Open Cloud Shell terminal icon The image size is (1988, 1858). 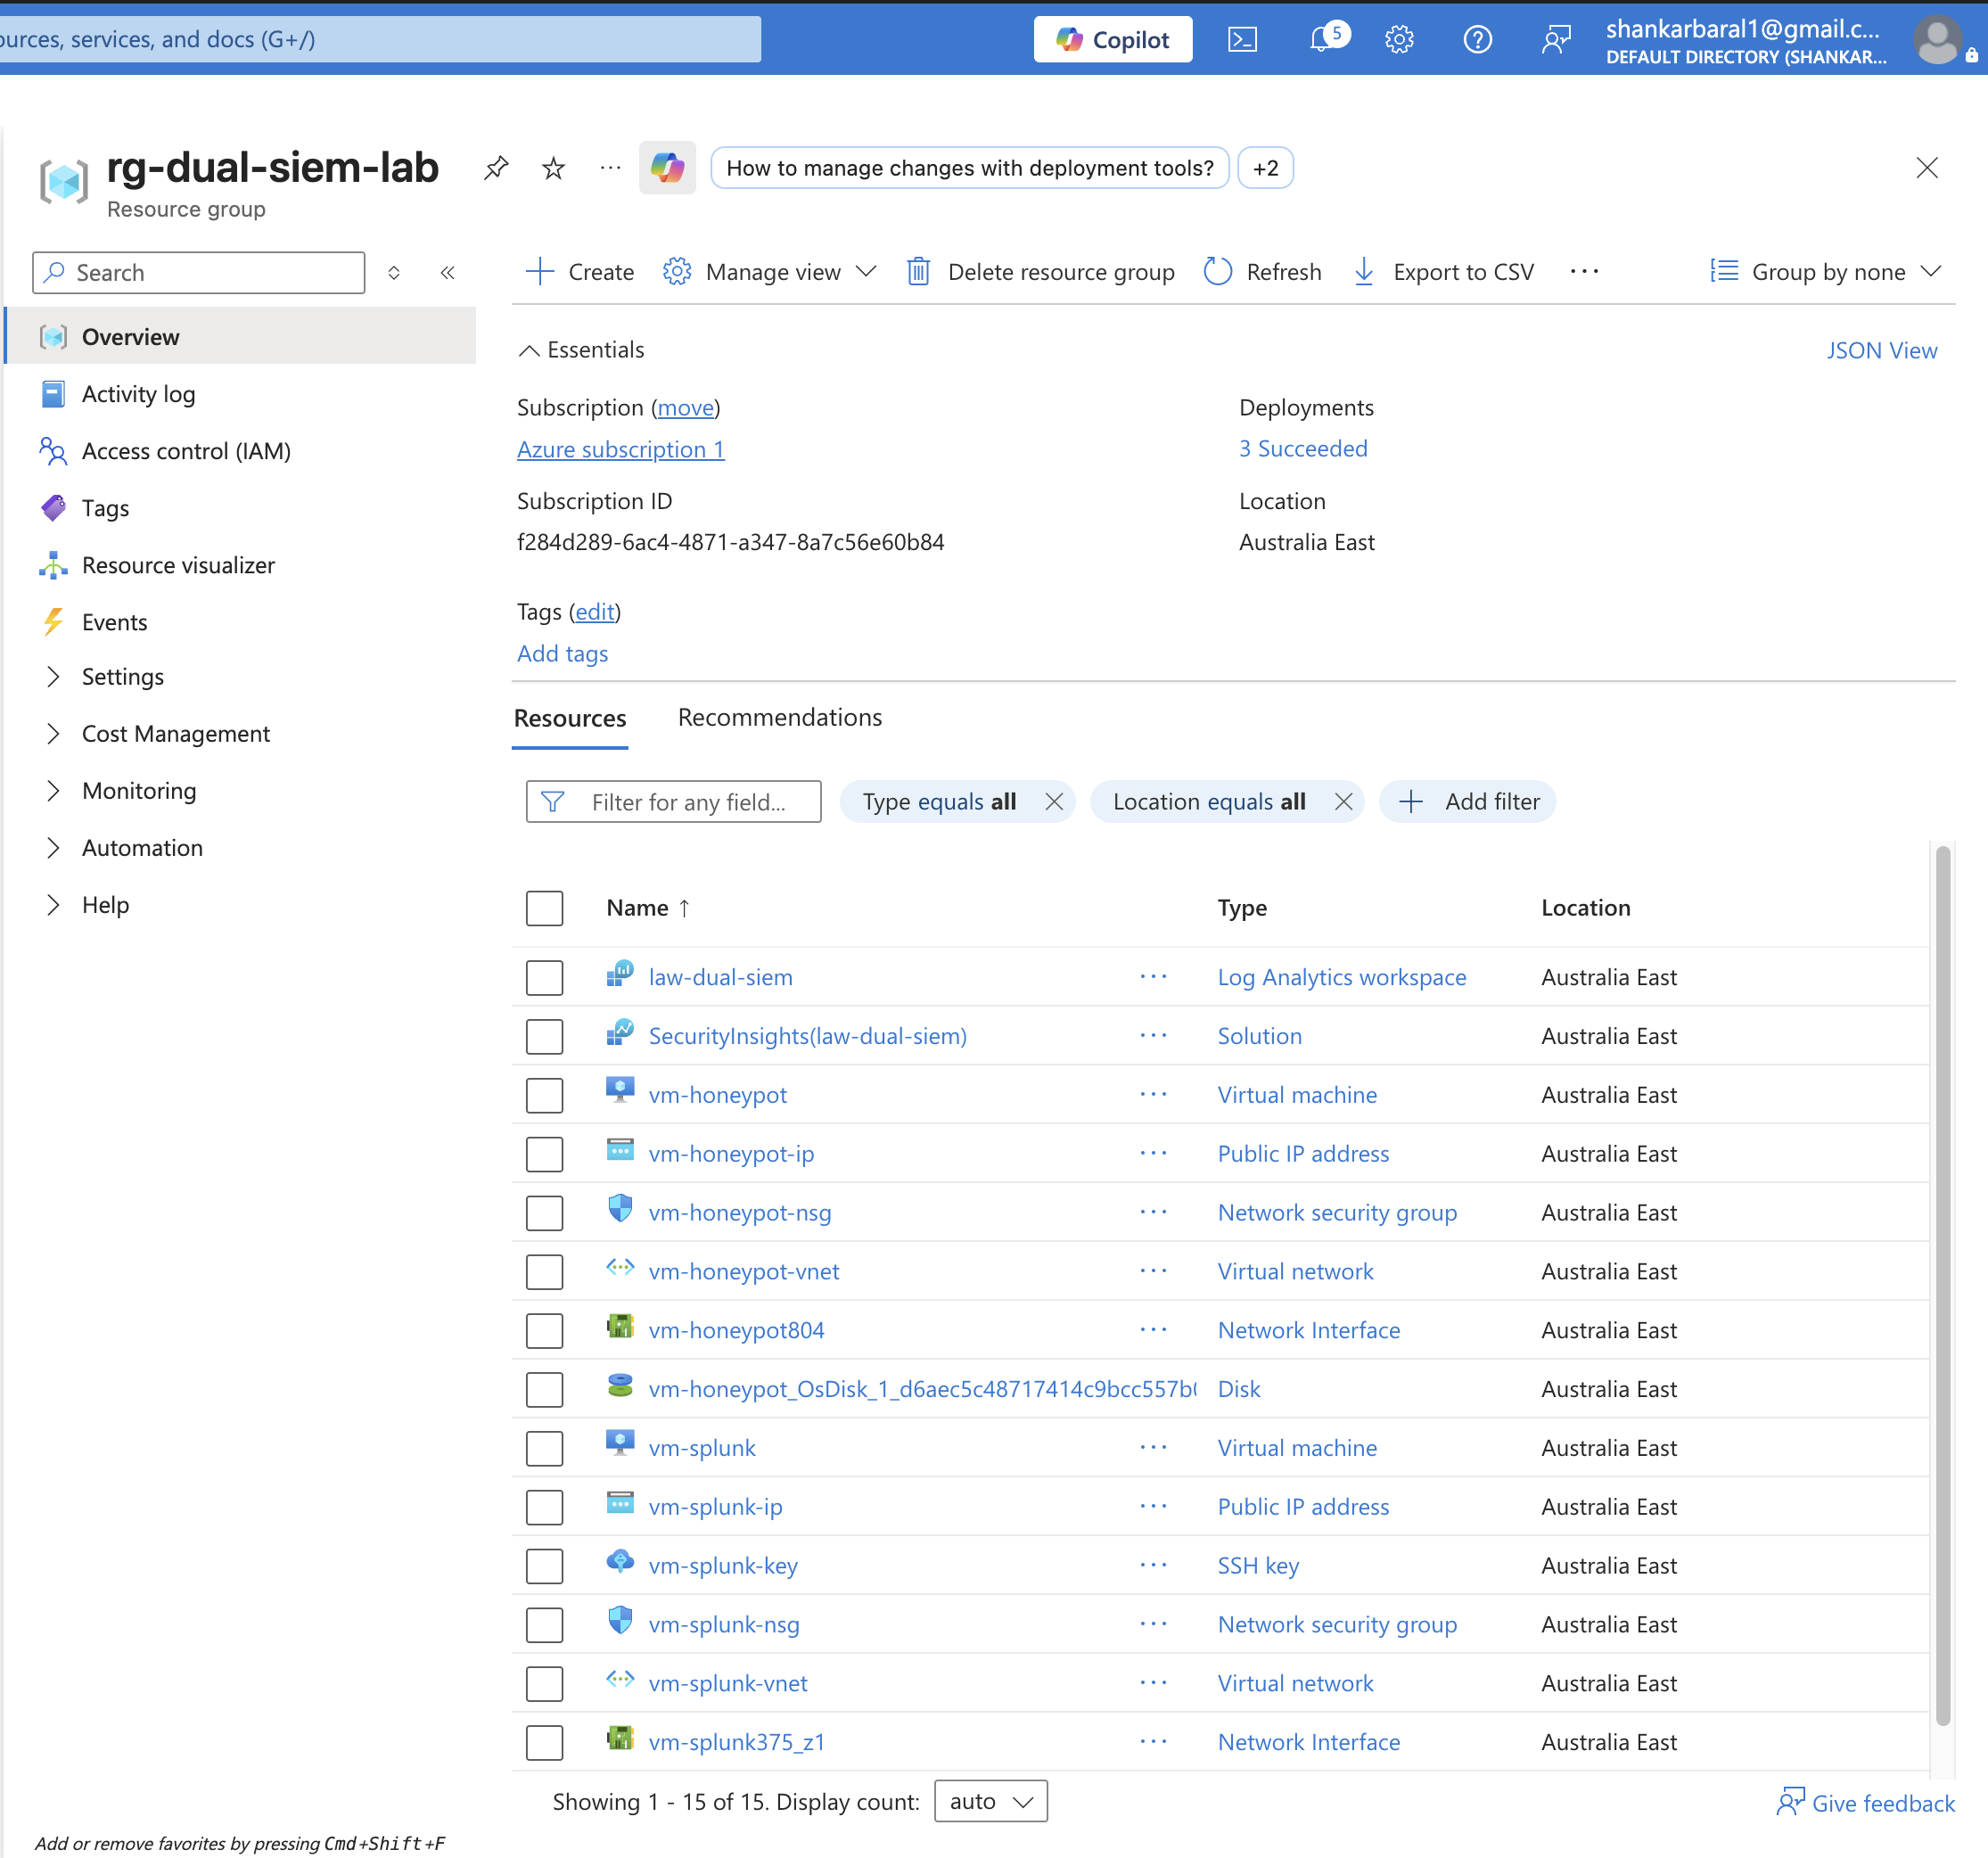tap(1242, 40)
